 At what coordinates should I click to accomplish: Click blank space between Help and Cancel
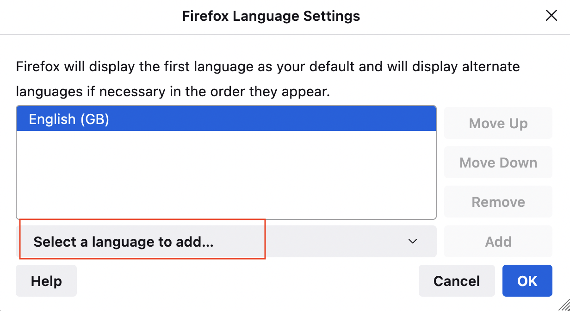click(245, 281)
